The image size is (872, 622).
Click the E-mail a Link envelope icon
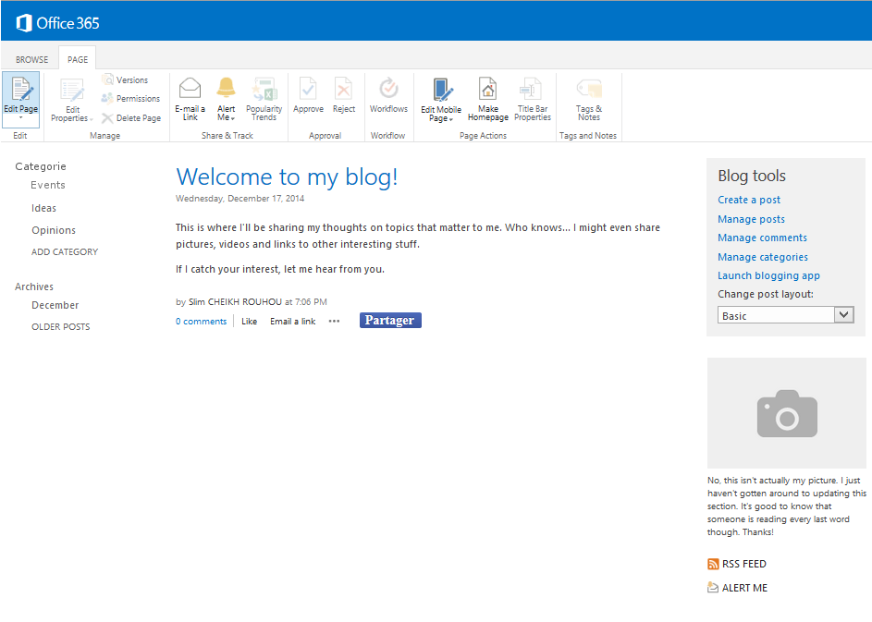[x=190, y=89]
